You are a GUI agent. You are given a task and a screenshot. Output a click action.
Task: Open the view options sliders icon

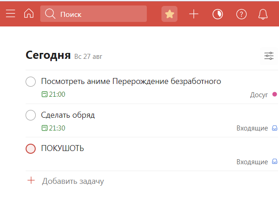click(x=269, y=56)
